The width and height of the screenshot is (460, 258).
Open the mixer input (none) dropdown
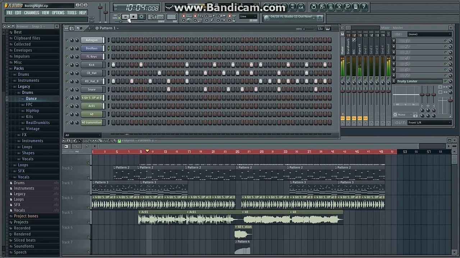tap(429, 34)
